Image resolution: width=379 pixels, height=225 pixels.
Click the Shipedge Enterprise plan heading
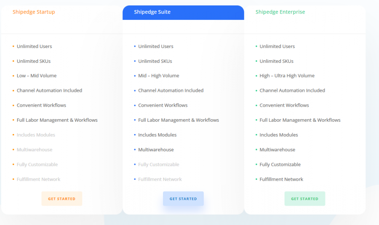click(x=280, y=12)
